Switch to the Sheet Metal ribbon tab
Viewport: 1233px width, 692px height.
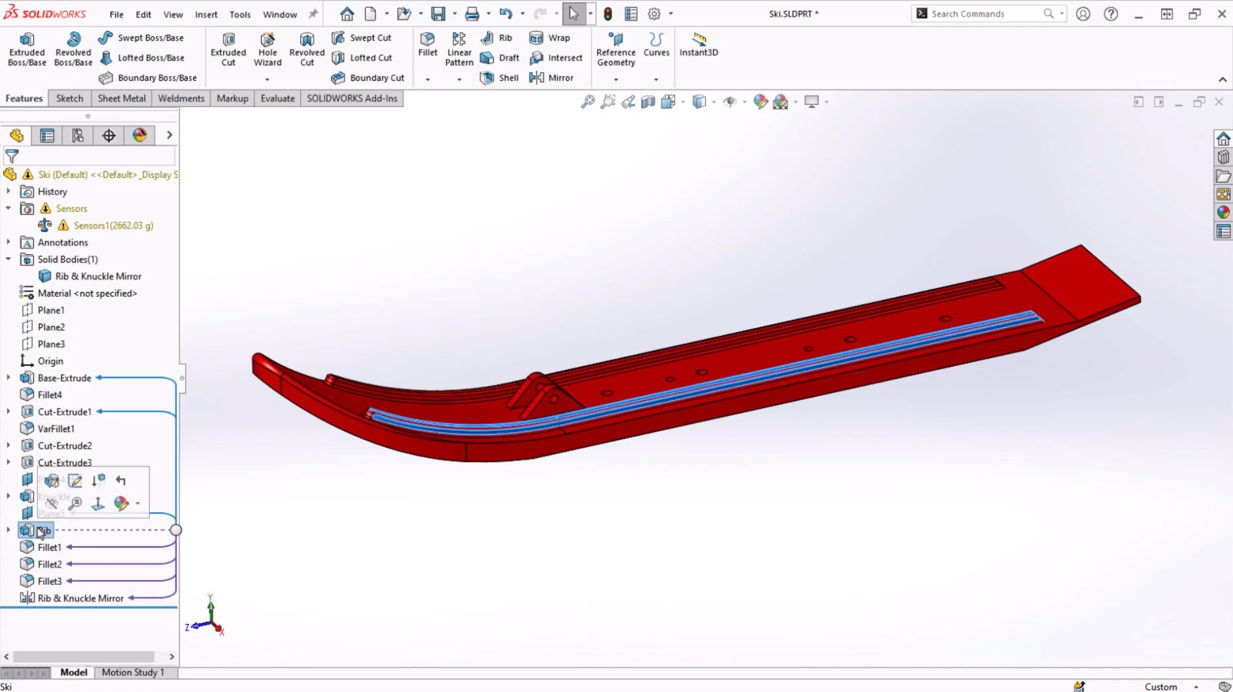point(121,98)
